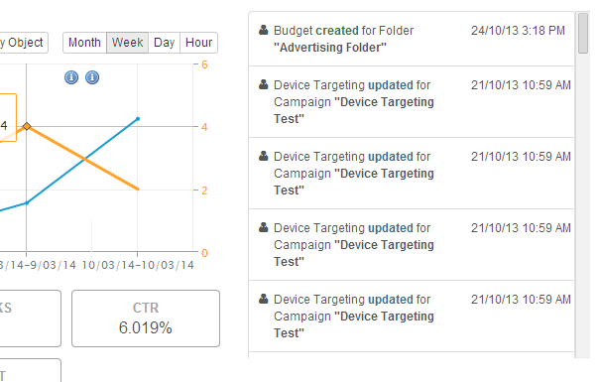Click "updated" in first Device Targeting entry
Viewport: 598px width, 382px height.
(391, 85)
